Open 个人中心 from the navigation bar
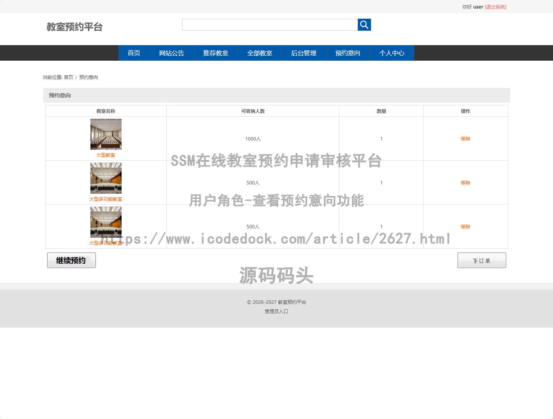 392,53
